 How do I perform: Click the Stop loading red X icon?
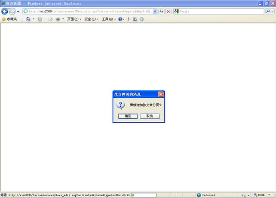pyautogui.click(x=168, y=11)
